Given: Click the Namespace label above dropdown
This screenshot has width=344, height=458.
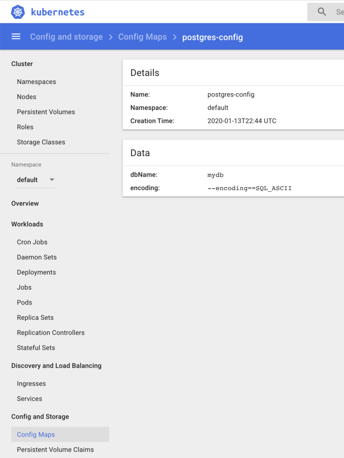Looking at the screenshot, I should point(26,165).
